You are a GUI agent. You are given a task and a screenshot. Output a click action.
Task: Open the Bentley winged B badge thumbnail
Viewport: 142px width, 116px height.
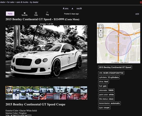[84, 89]
